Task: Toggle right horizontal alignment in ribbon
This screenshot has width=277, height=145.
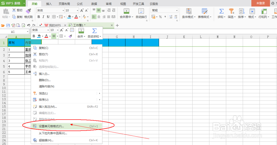Action: [x=104, y=17]
